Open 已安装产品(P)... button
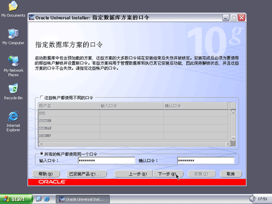Screen dimensions: 272x204 (x=87, y=174)
